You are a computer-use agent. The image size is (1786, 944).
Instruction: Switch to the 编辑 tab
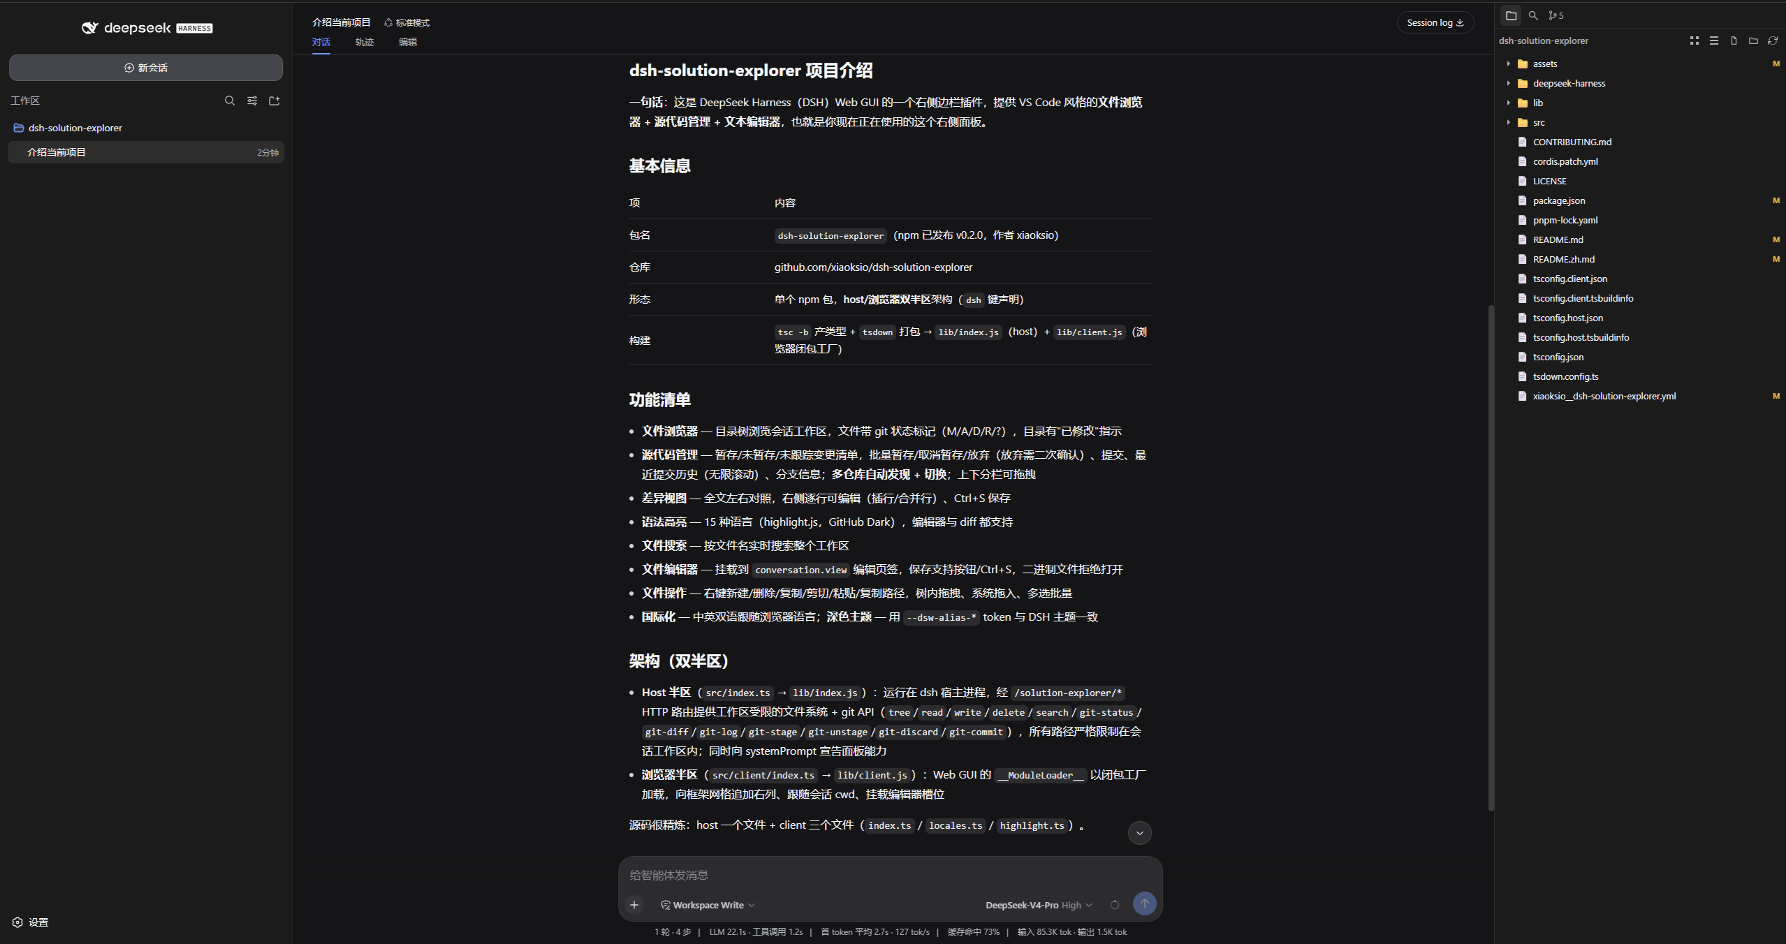(408, 42)
